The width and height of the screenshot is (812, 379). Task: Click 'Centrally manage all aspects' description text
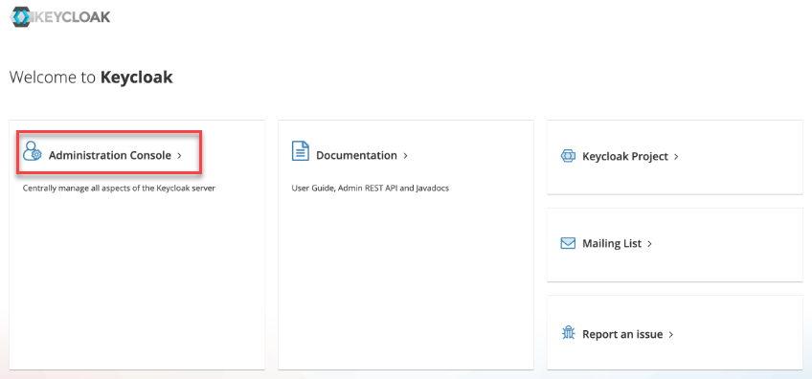click(119, 189)
